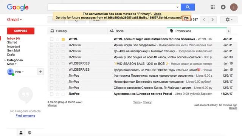Open the Gmail product dropdown
242x136 pixels.
pos(14,20)
